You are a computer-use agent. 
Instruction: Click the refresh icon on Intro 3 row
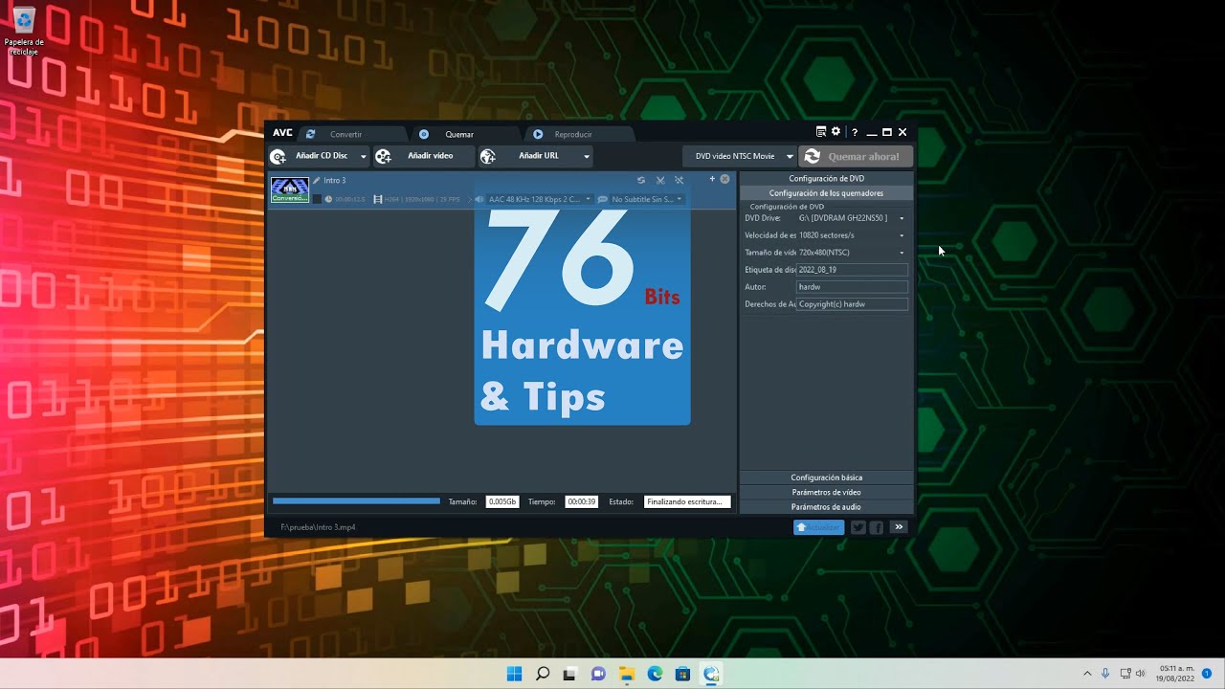coord(641,180)
